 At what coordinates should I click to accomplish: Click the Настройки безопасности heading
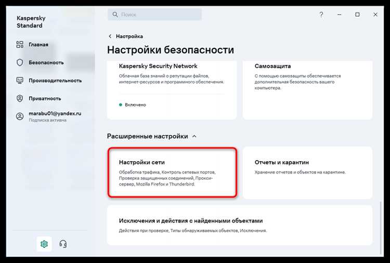[171, 50]
